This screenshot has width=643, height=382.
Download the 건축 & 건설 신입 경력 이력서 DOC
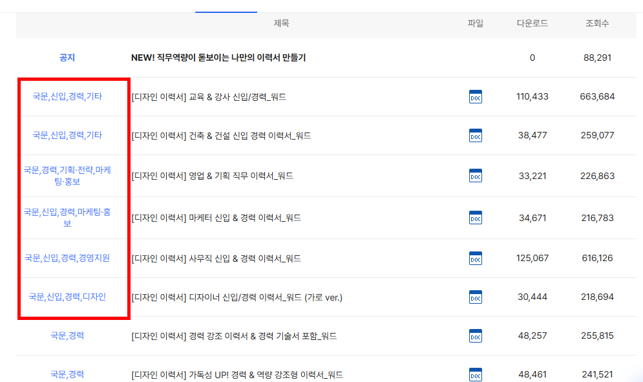[476, 136]
